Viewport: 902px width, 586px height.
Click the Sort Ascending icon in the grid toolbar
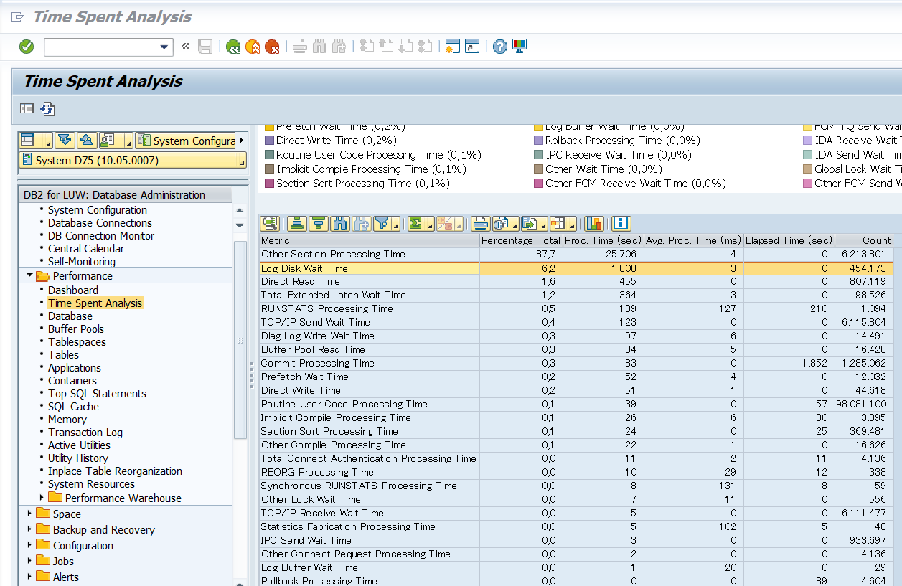(x=298, y=223)
